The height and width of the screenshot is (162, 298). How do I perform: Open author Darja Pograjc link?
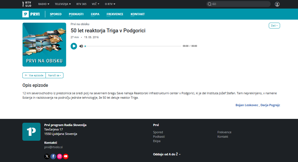pos(270,105)
